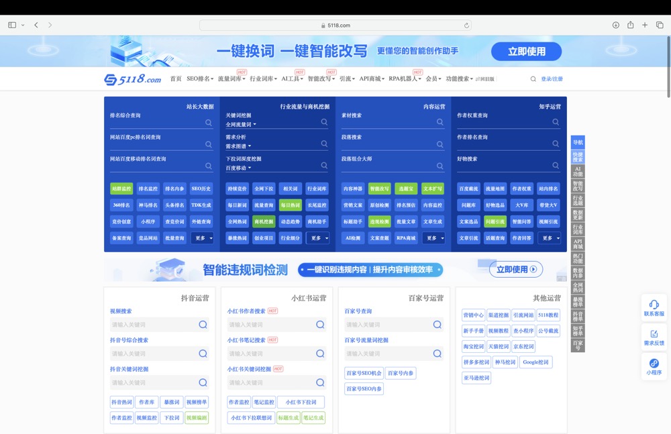Open the Google挖词 link
The height and width of the screenshot is (434, 671).
tap(535, 362)
